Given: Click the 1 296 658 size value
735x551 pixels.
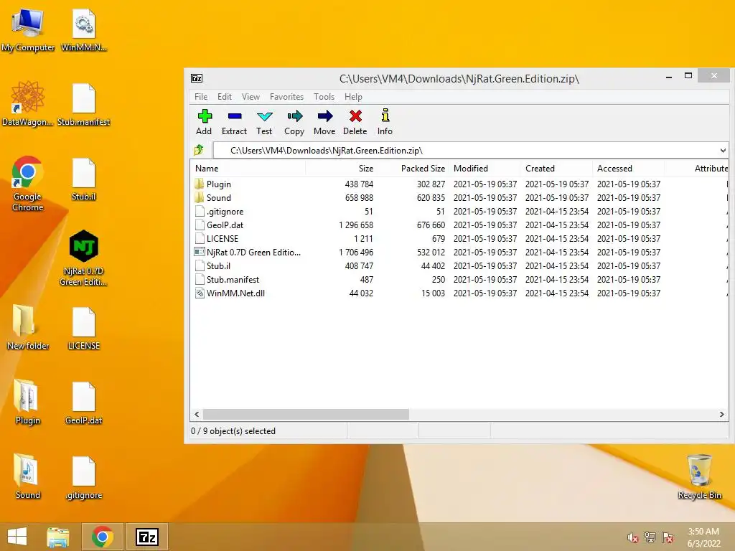Looking at the screenshot, I should click(356, 225).
